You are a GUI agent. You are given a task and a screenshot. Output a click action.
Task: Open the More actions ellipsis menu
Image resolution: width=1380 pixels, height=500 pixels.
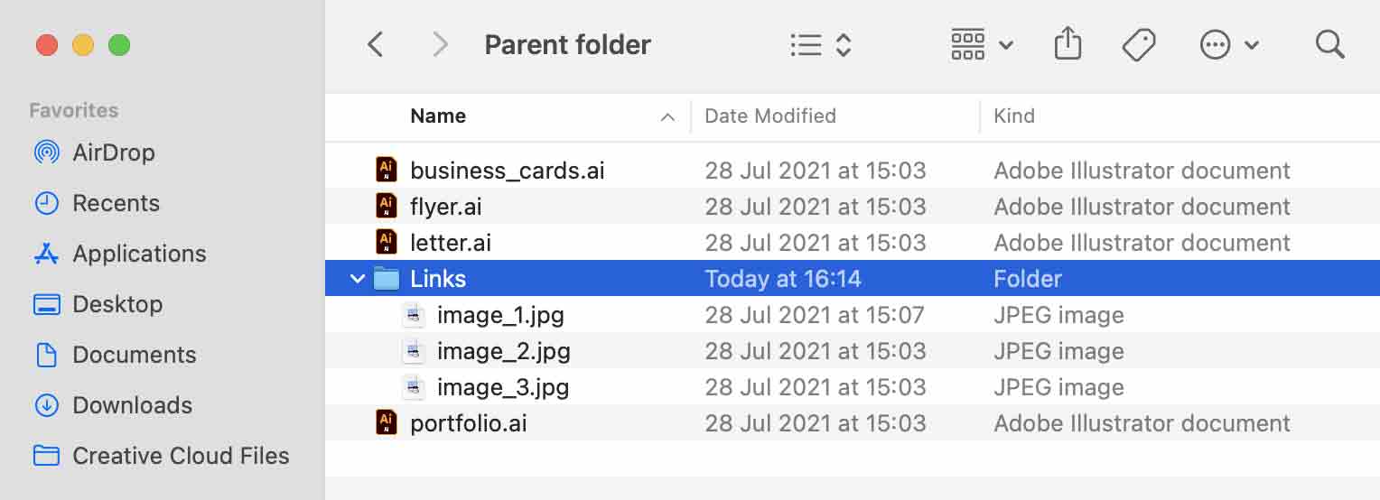point(1228,44)
